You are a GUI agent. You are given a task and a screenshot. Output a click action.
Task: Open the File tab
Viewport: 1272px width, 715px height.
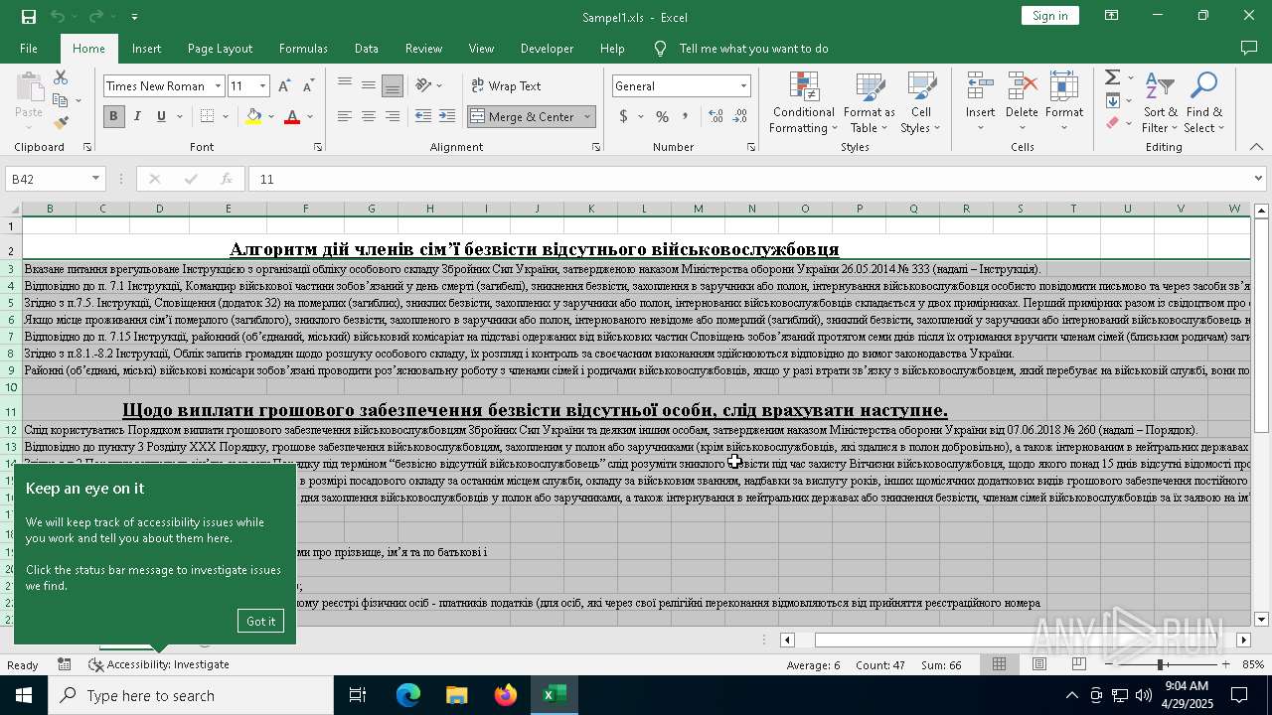29,48
